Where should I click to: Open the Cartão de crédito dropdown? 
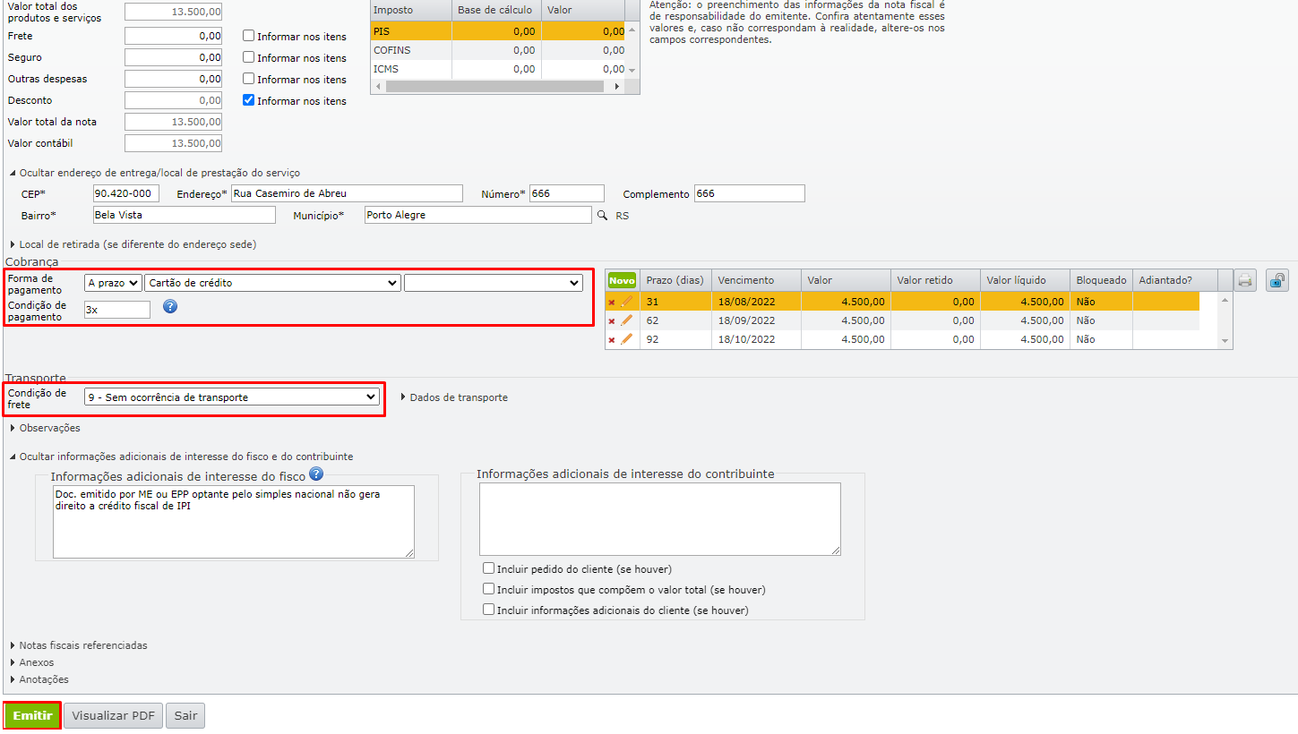tap(272, 283)
